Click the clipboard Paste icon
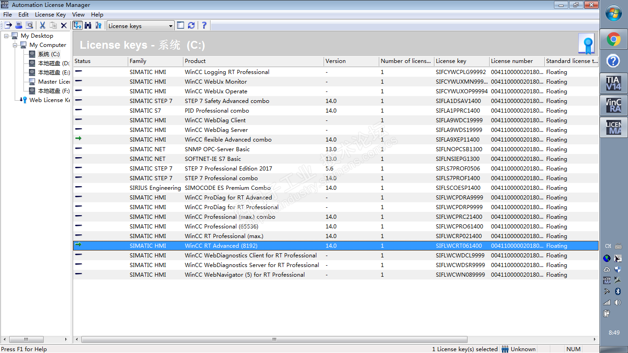Screen dimensions: 628x353 point(53,26)
